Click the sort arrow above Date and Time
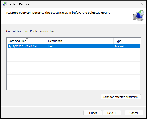The image size is (147, 119). tap(27, 38)
